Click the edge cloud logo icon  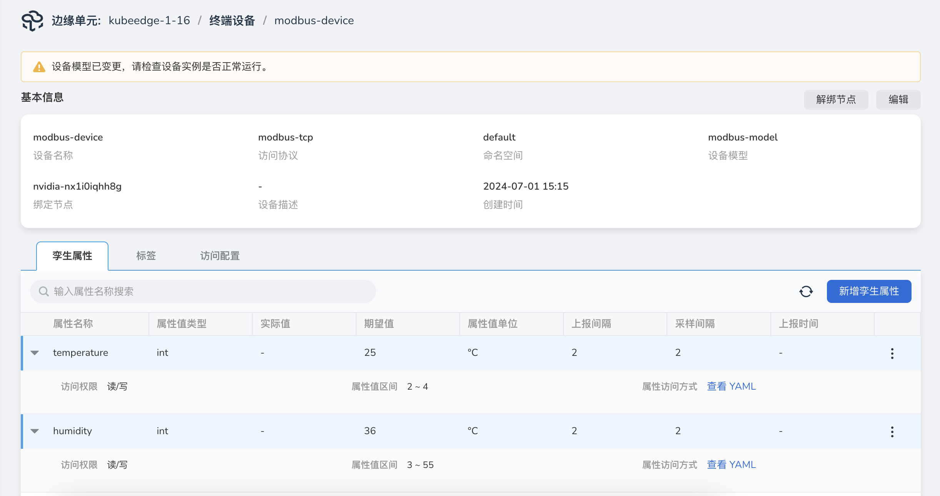tap(32, 21)
